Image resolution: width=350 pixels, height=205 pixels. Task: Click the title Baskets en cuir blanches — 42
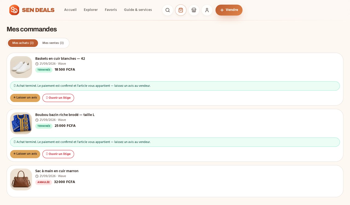pyautogui.click(x=60, y=59)
